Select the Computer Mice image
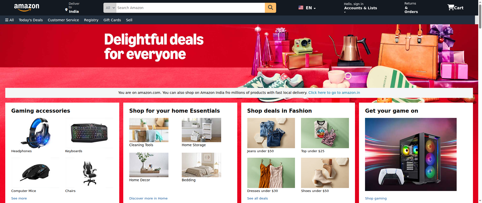This screenshot has width=482, height=203. point(35,173)
